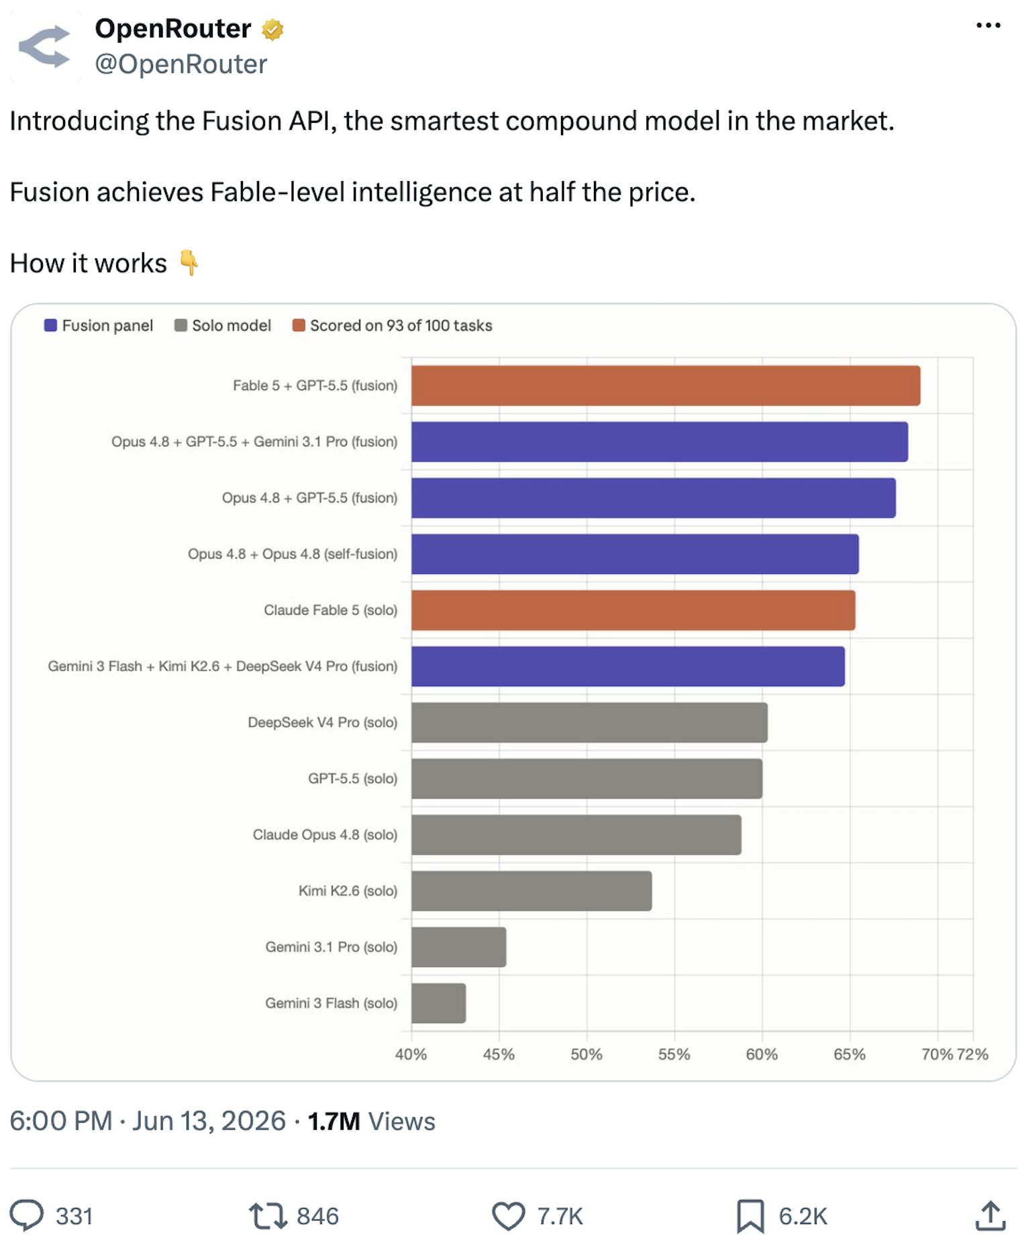Click the Fable 5 + GPT-5.5 fusion bar
1028x1259 pixels.
click(666, 386)
